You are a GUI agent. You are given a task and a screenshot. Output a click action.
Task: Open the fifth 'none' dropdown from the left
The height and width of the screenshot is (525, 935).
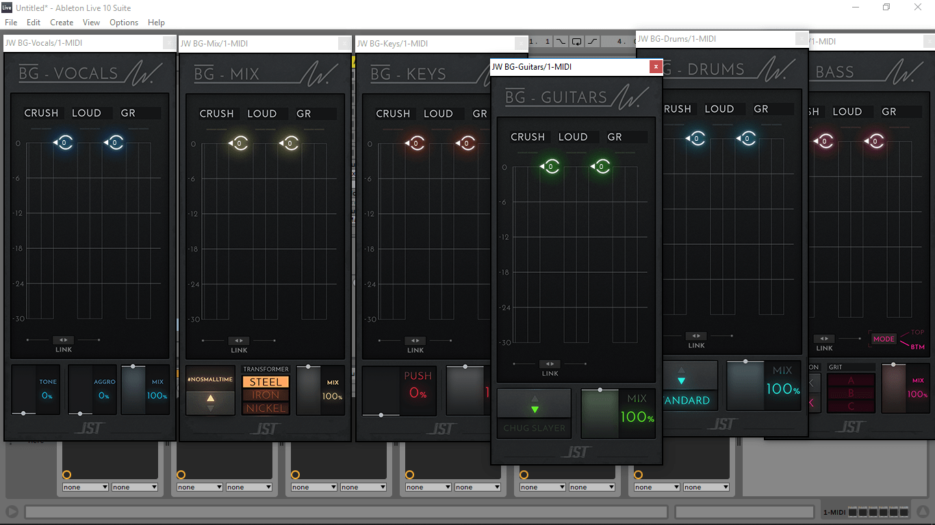pos(314,487)
